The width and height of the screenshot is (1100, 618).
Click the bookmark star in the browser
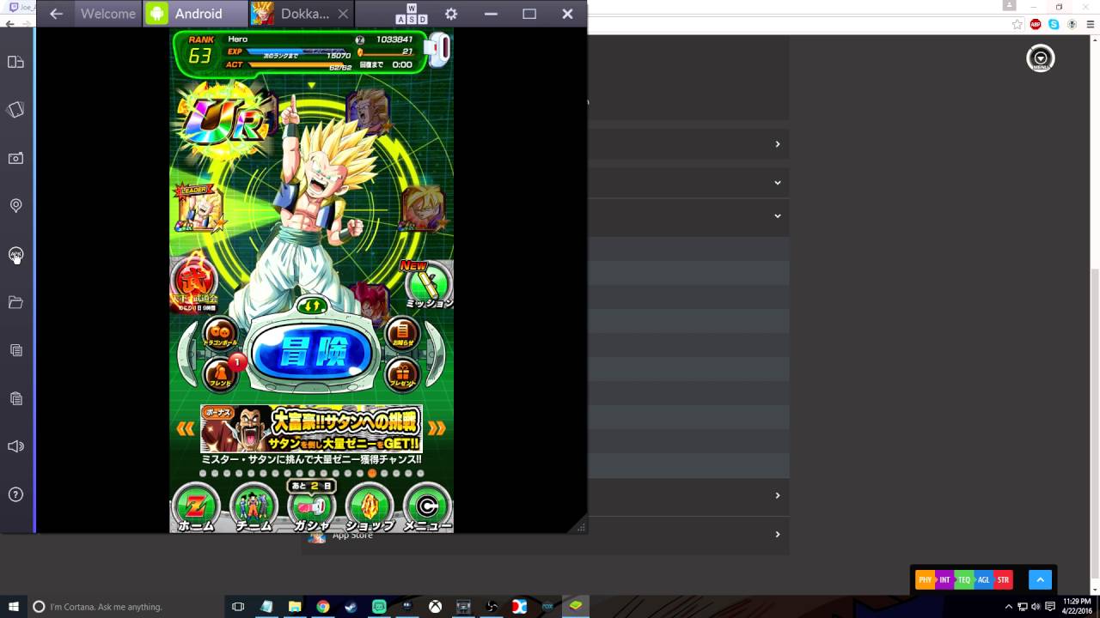click(1017, 25)
